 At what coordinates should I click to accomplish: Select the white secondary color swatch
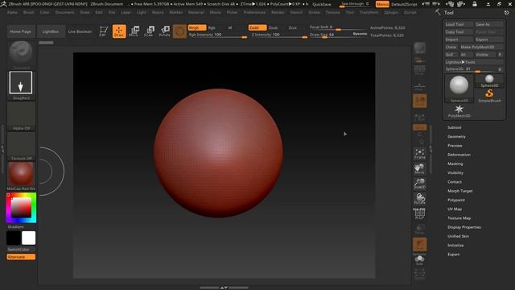(x=29, y=238)
